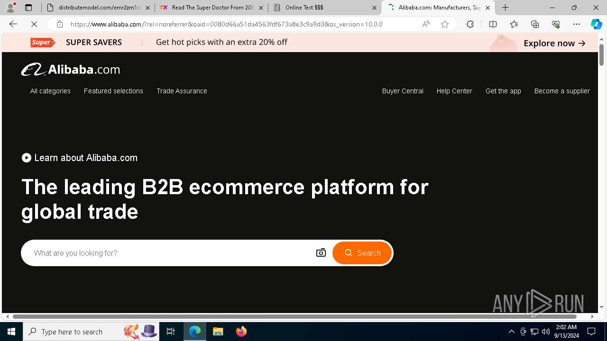Open the Extensions puzzle icon

click(470, 24)
